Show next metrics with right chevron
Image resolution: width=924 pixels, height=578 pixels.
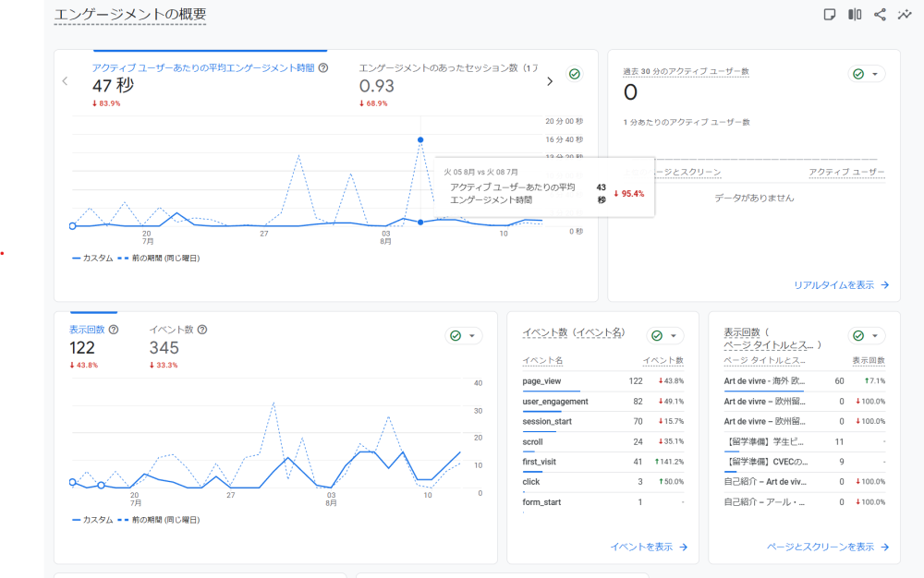[x=550, y=81]
